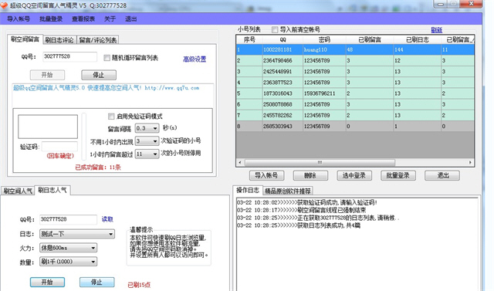Click the 密码 column header

click(324, 39)
